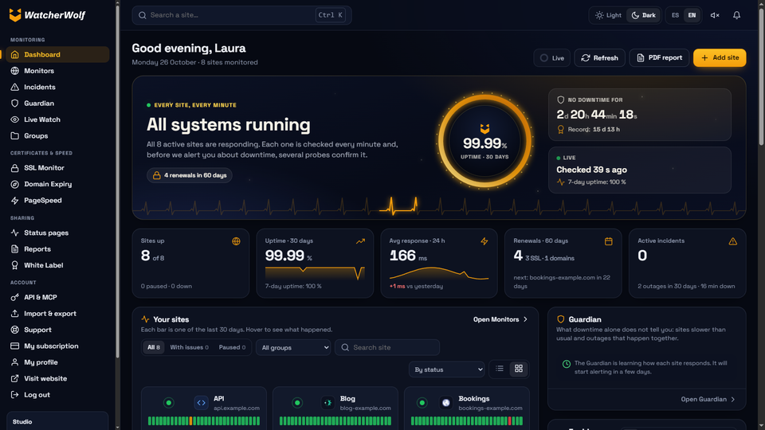The image size is (765, 430).
Task: Click the Bookings green status indicator
Action: pos(422,403)
